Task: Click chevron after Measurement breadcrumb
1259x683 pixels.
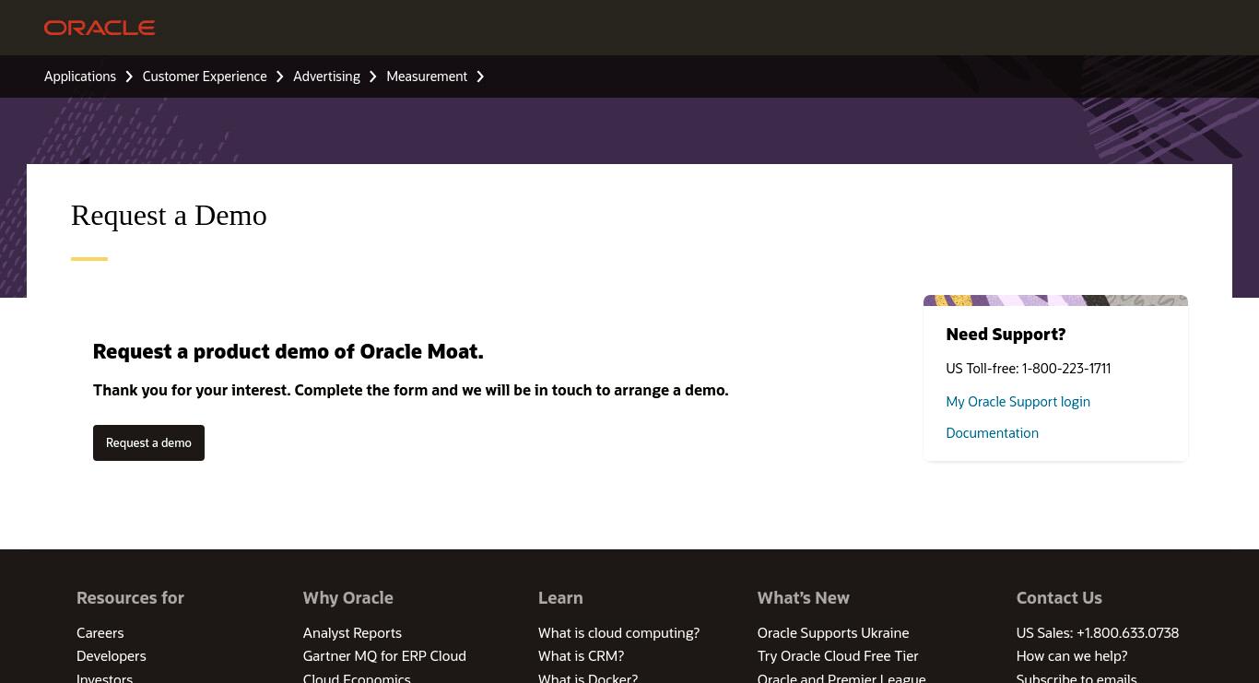Action: 480,77
